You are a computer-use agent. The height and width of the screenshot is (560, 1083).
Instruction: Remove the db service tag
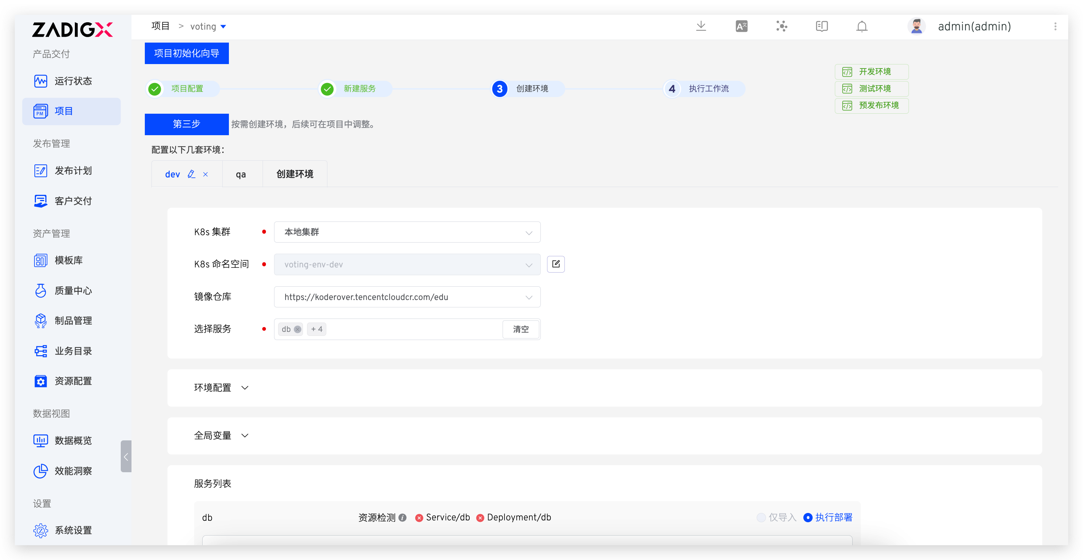[x=298, y=329]
